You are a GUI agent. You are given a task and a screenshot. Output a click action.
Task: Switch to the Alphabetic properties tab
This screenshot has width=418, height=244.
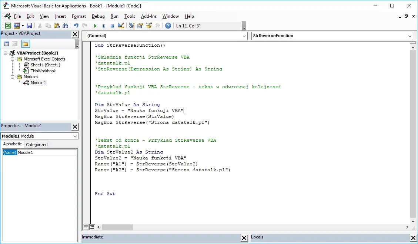13,144
